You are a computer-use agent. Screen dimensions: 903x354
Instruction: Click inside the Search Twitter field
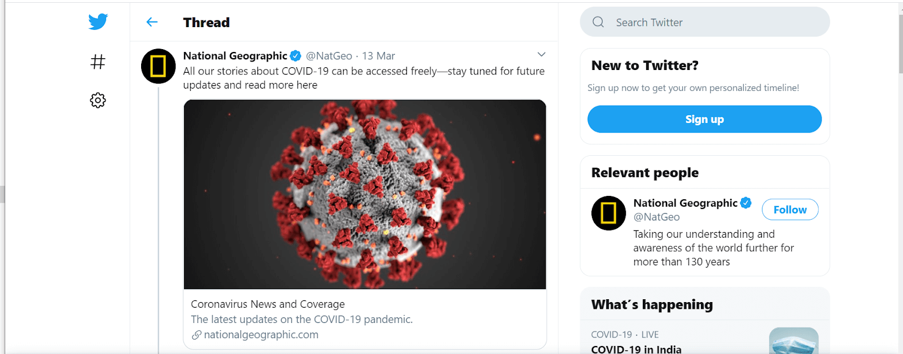coord(677,22)
